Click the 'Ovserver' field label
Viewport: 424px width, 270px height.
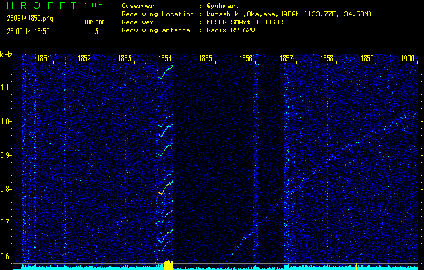138,6
